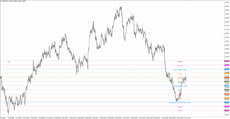This screenshot has height=119, width=230.
Task: Click the 7 Aug 00:00 time axis label
Action: tap(34, 118)
